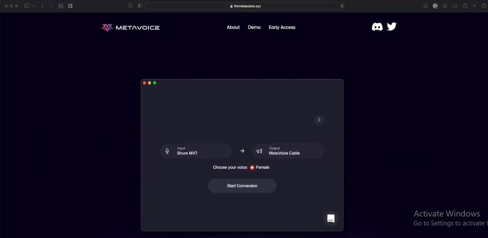Show downloads via the download arrow icon
The image size is (488, 238).
[426, 6]
